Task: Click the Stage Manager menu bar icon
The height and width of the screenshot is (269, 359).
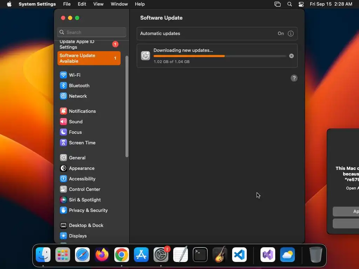Action: point(278,4)
